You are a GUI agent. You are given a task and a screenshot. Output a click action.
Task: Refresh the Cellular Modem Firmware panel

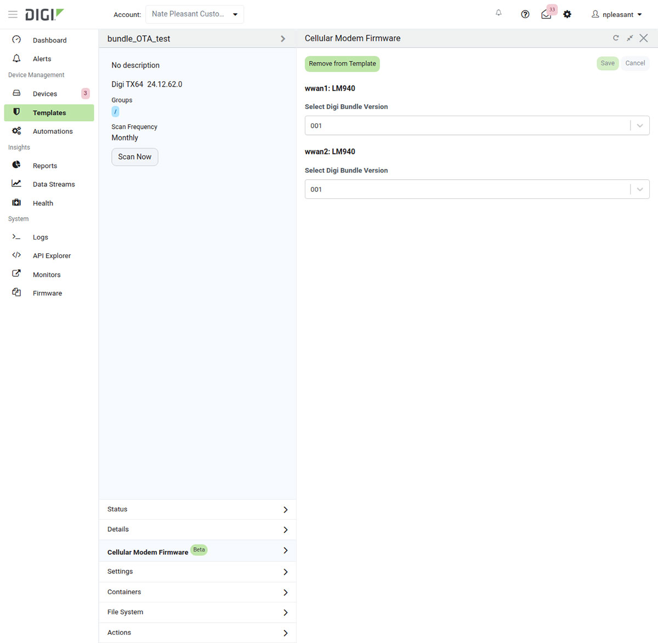[616, 38]
